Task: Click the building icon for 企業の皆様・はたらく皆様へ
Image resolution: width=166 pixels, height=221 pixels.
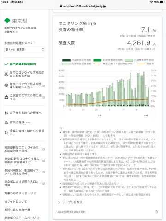Action: pyautogui.click(x=6, y=133)
